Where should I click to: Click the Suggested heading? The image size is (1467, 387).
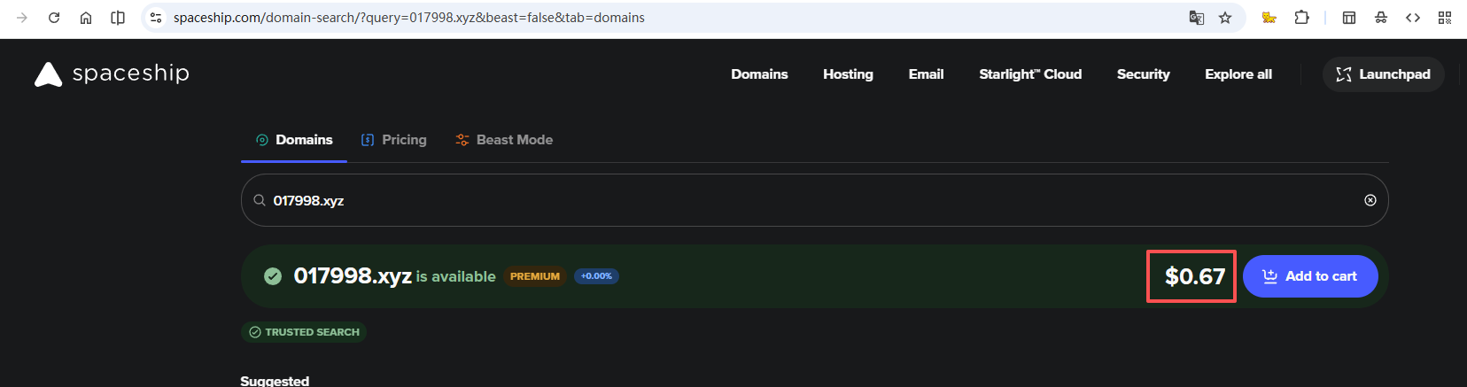pyautogui.click(x=275, y=381)
